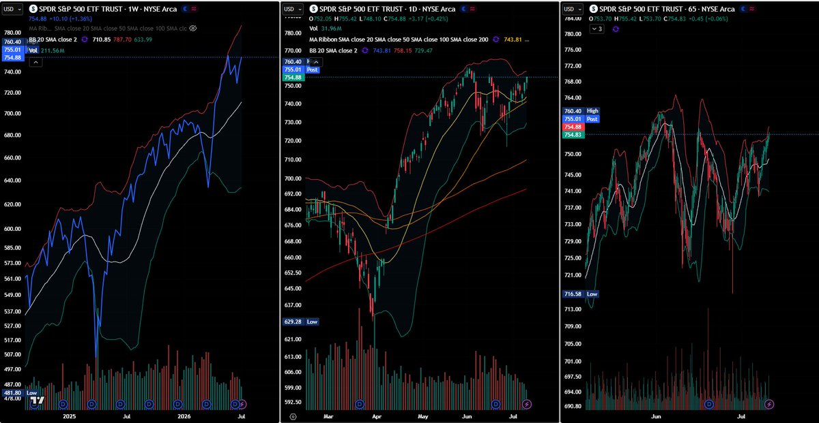The width and height of the screenshot is (819, 423).
Task: Click the red approximate-data icon on the 1W chart
Action: [194, 9]
